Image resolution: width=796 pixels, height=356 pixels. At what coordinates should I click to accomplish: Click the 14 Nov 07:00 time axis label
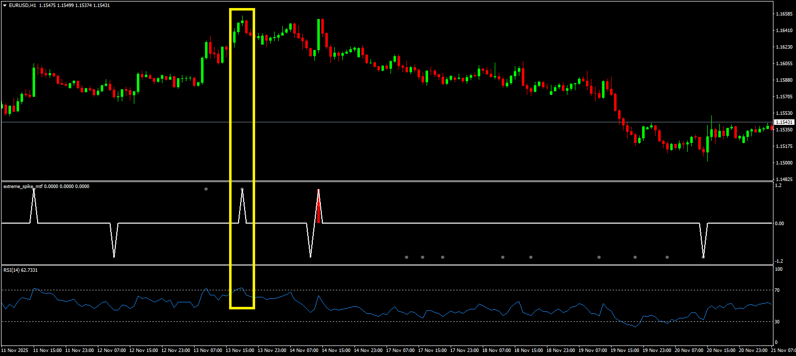[304, 350]
